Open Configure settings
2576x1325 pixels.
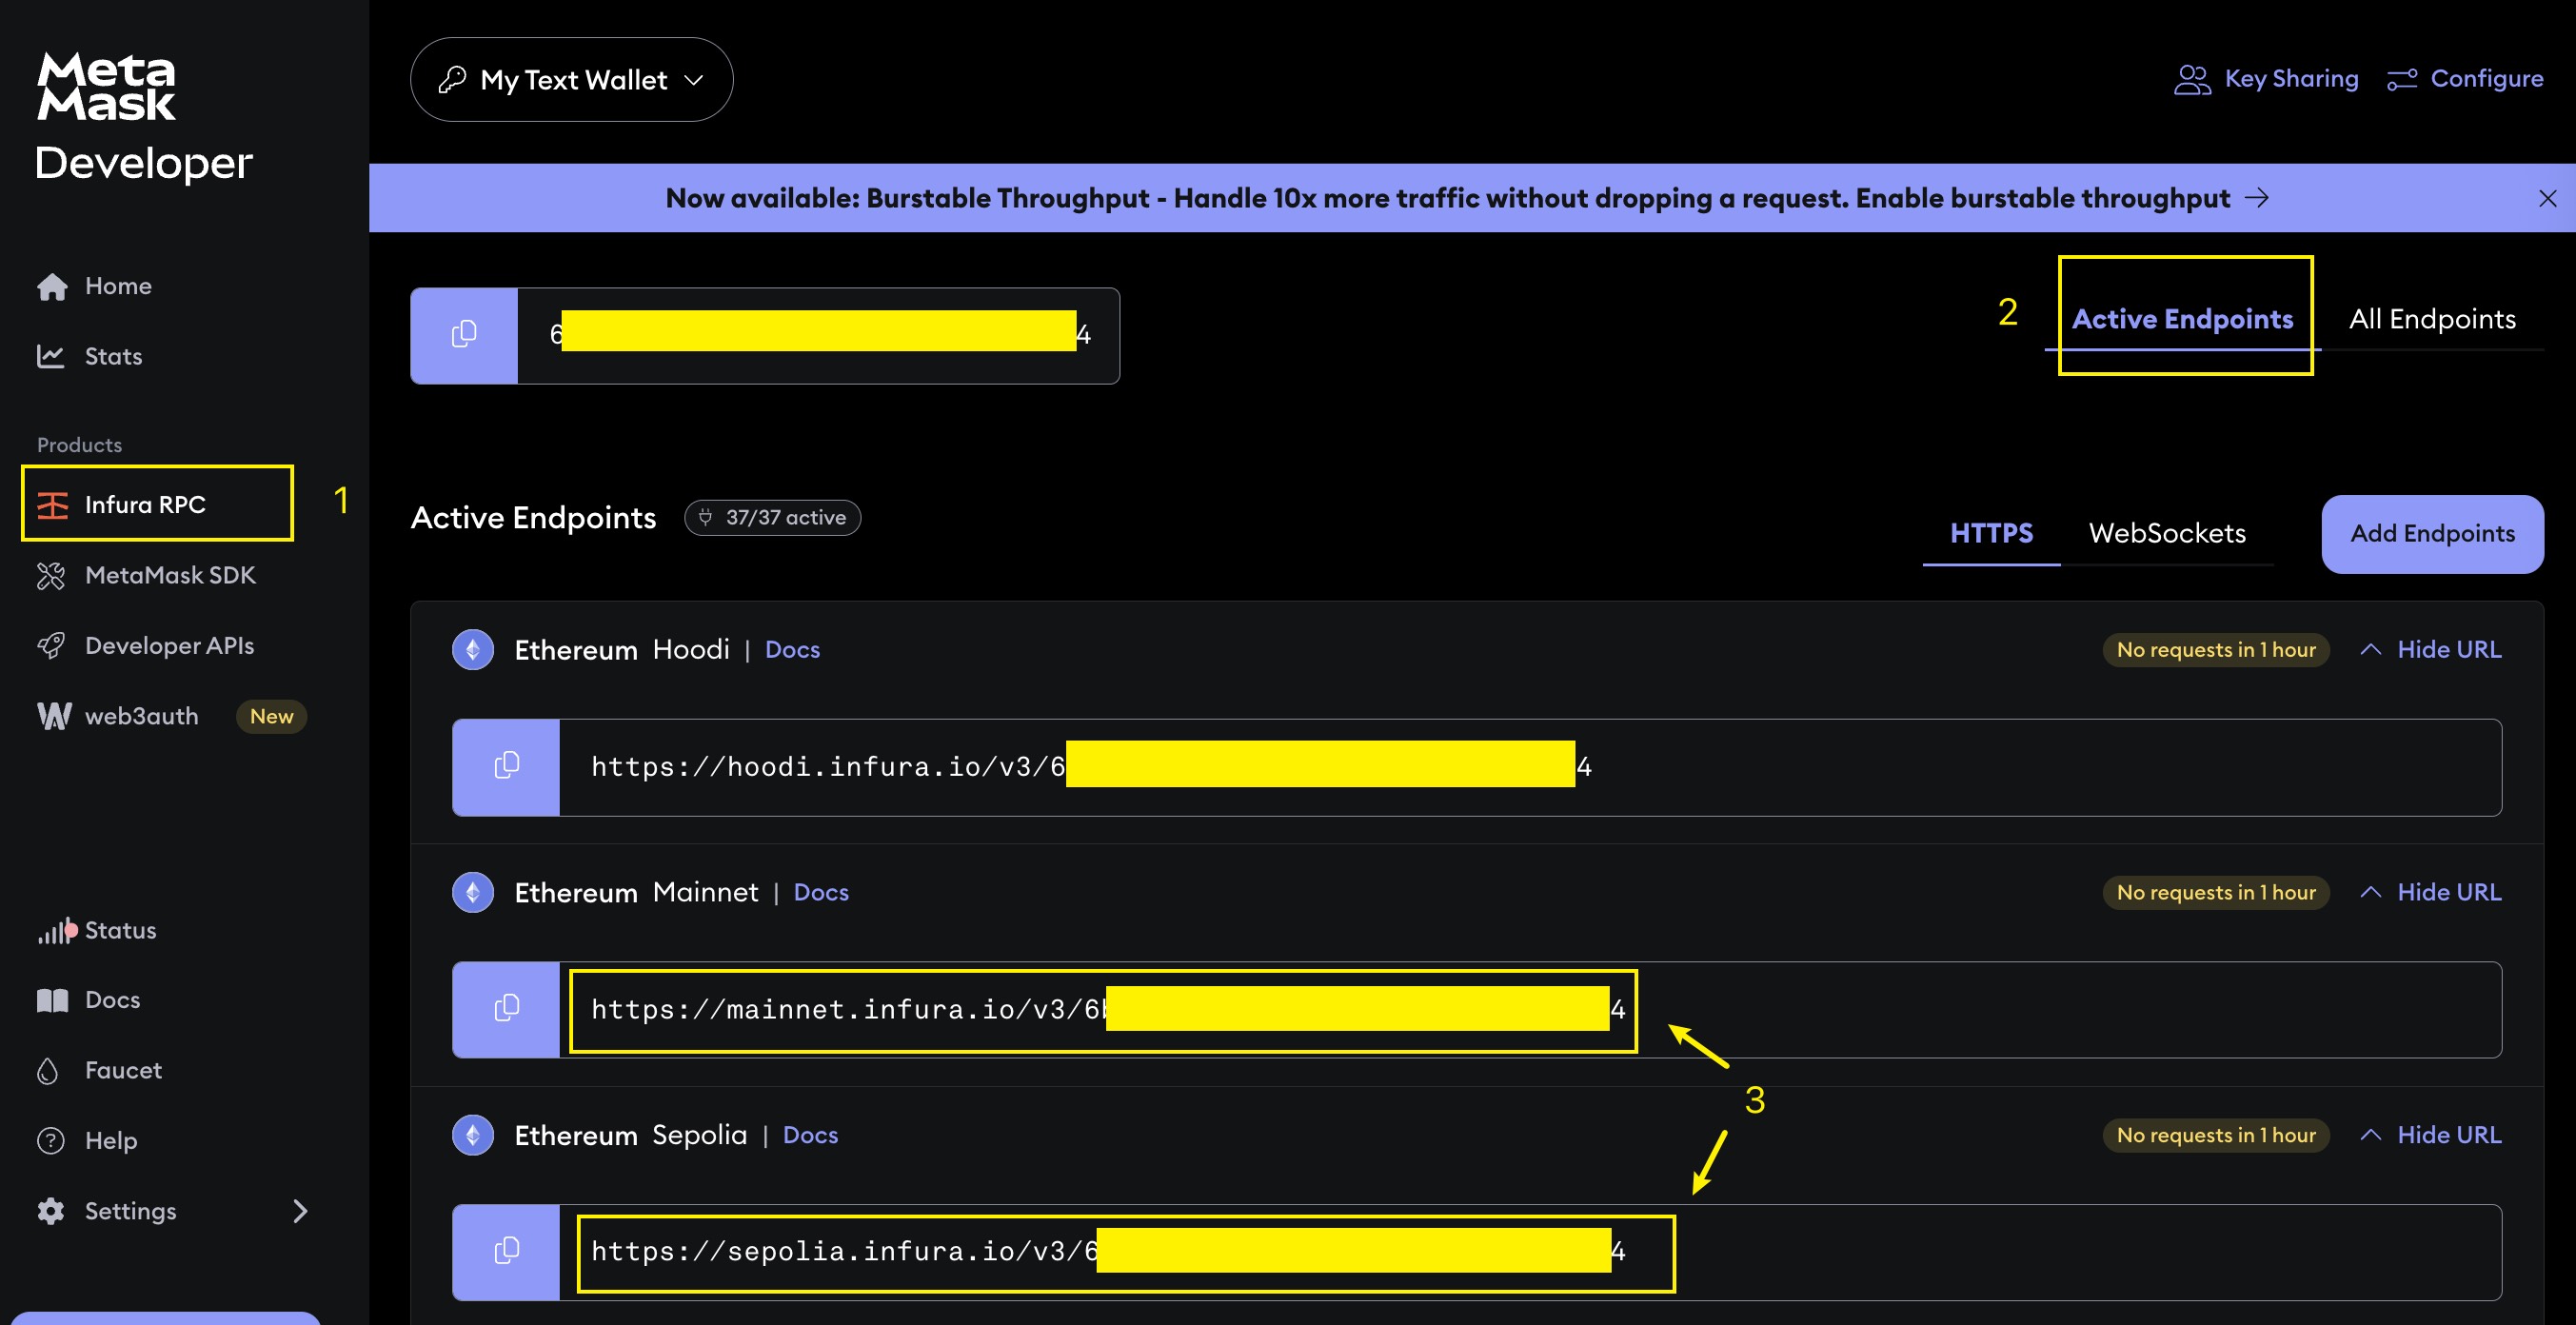pyautogui.click(x=2465, y=79)
